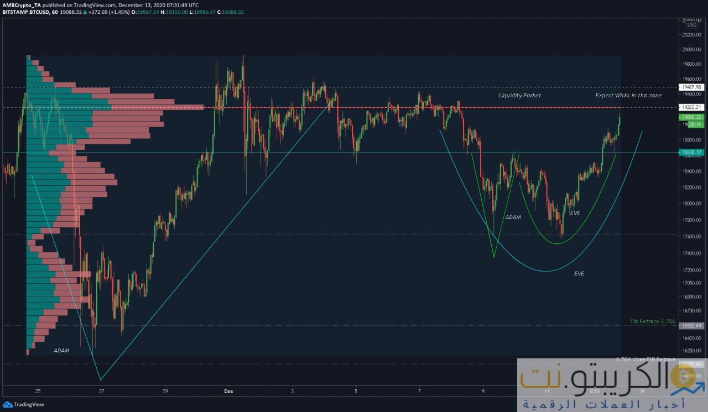Click the AMBCrypto_TA author name

[x=23, y=4]
